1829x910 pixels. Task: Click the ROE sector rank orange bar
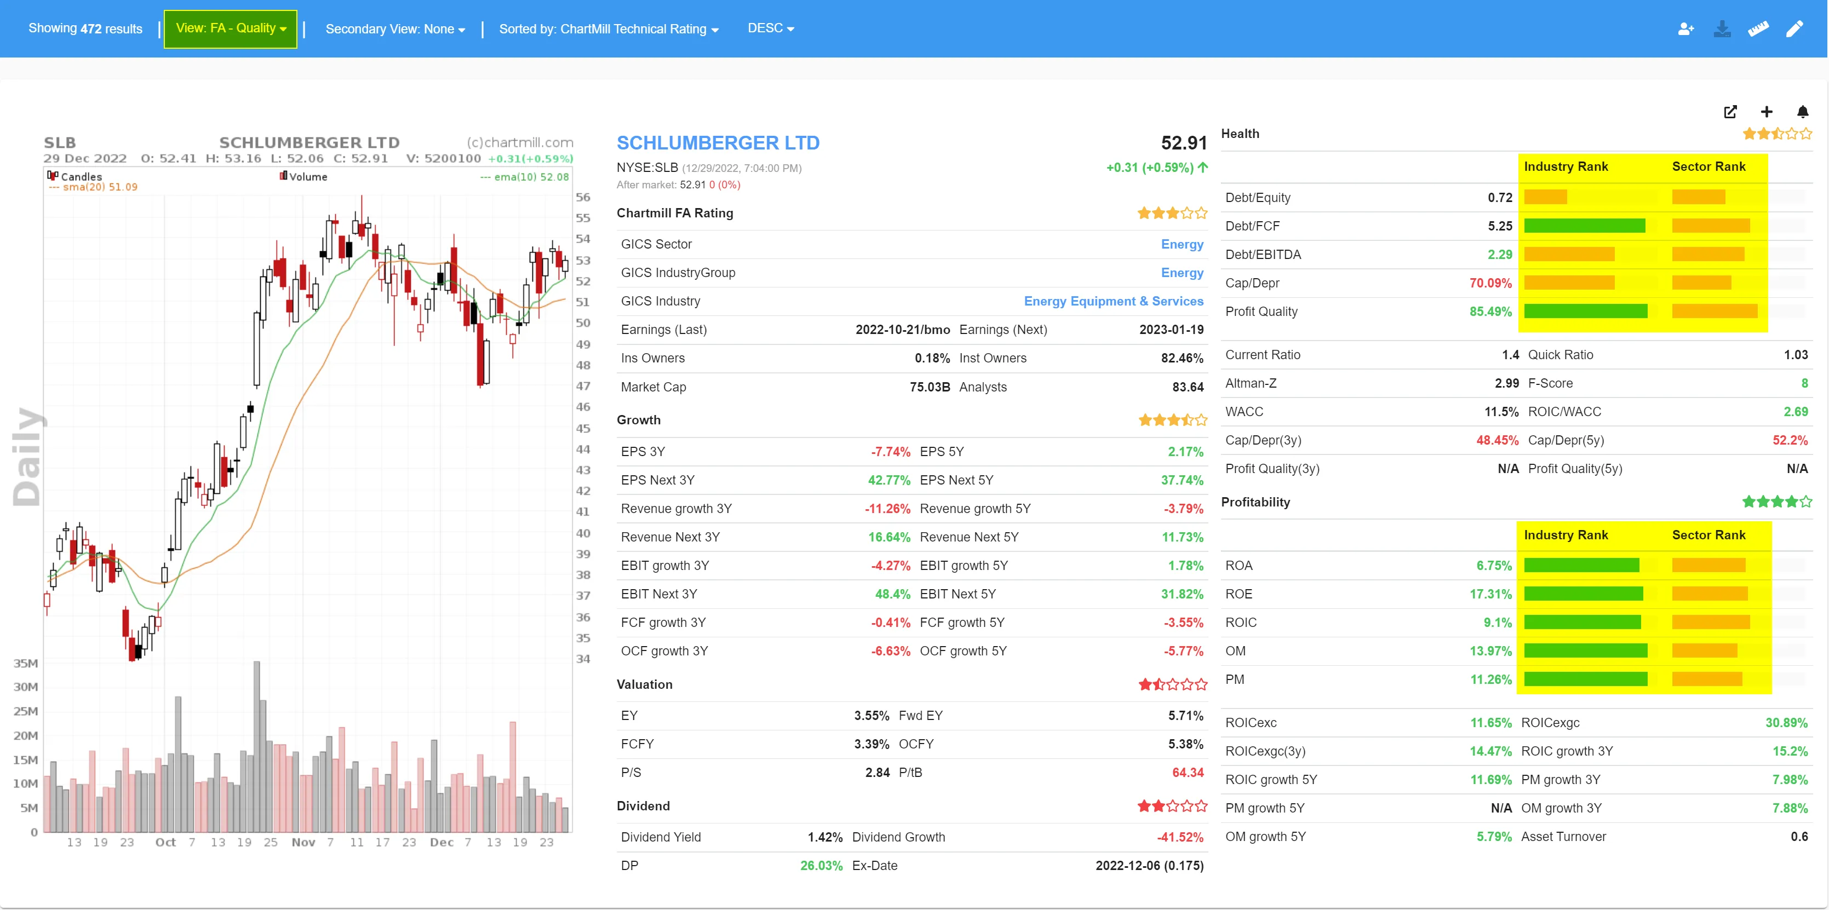[x=1710, y=594]
